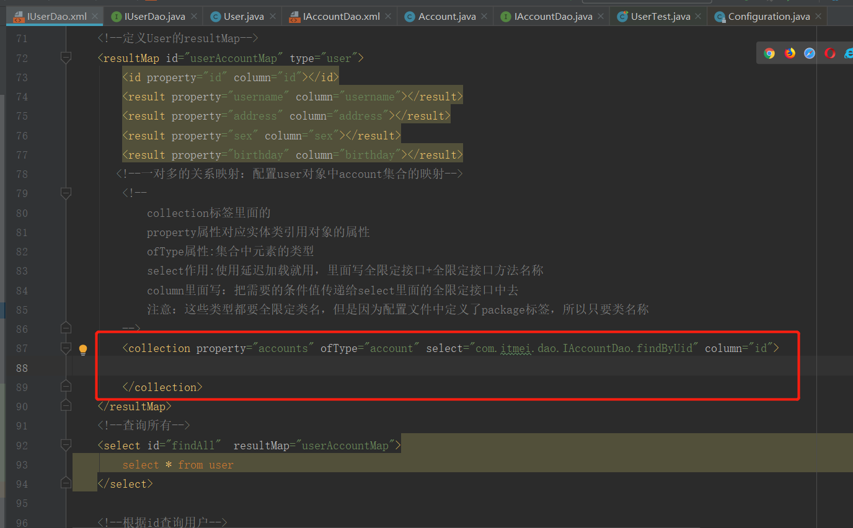853x528 pixels.
Task: Open in Safari browser icon
Action: coord(810,53)
